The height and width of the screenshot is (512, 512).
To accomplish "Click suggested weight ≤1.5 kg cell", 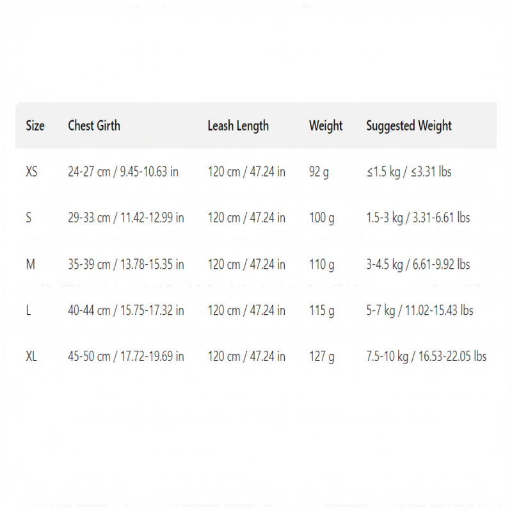I will pos(409,172).
